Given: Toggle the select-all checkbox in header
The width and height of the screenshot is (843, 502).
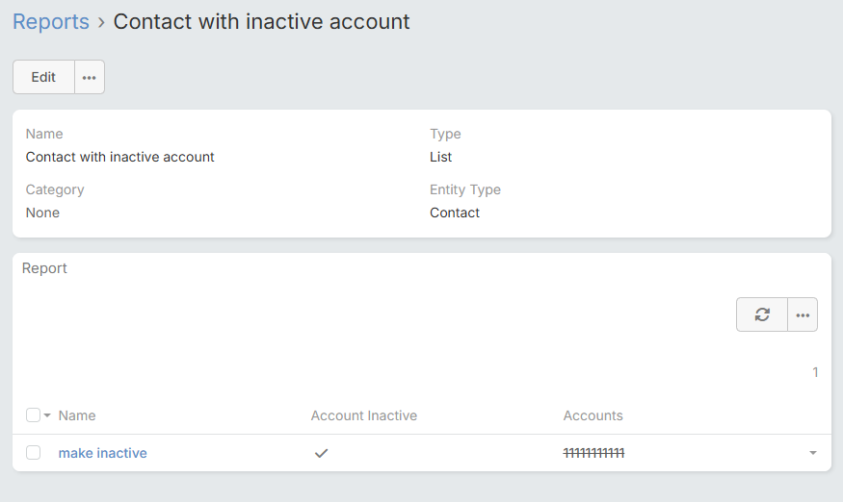Looking at the screenshot, I should click(x=34, y=415).
